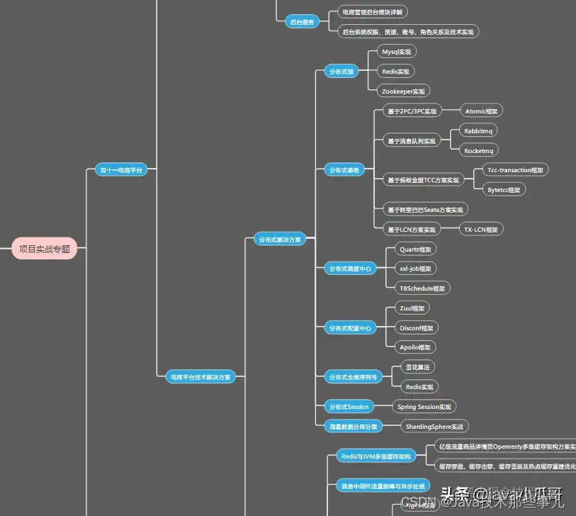Click the Mysql实现 leaf
Viewport: 576px width, 516px height.
396,52
